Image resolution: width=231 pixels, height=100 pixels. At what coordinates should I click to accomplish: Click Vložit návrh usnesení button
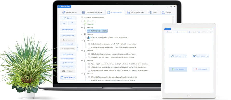coord(68,58)
